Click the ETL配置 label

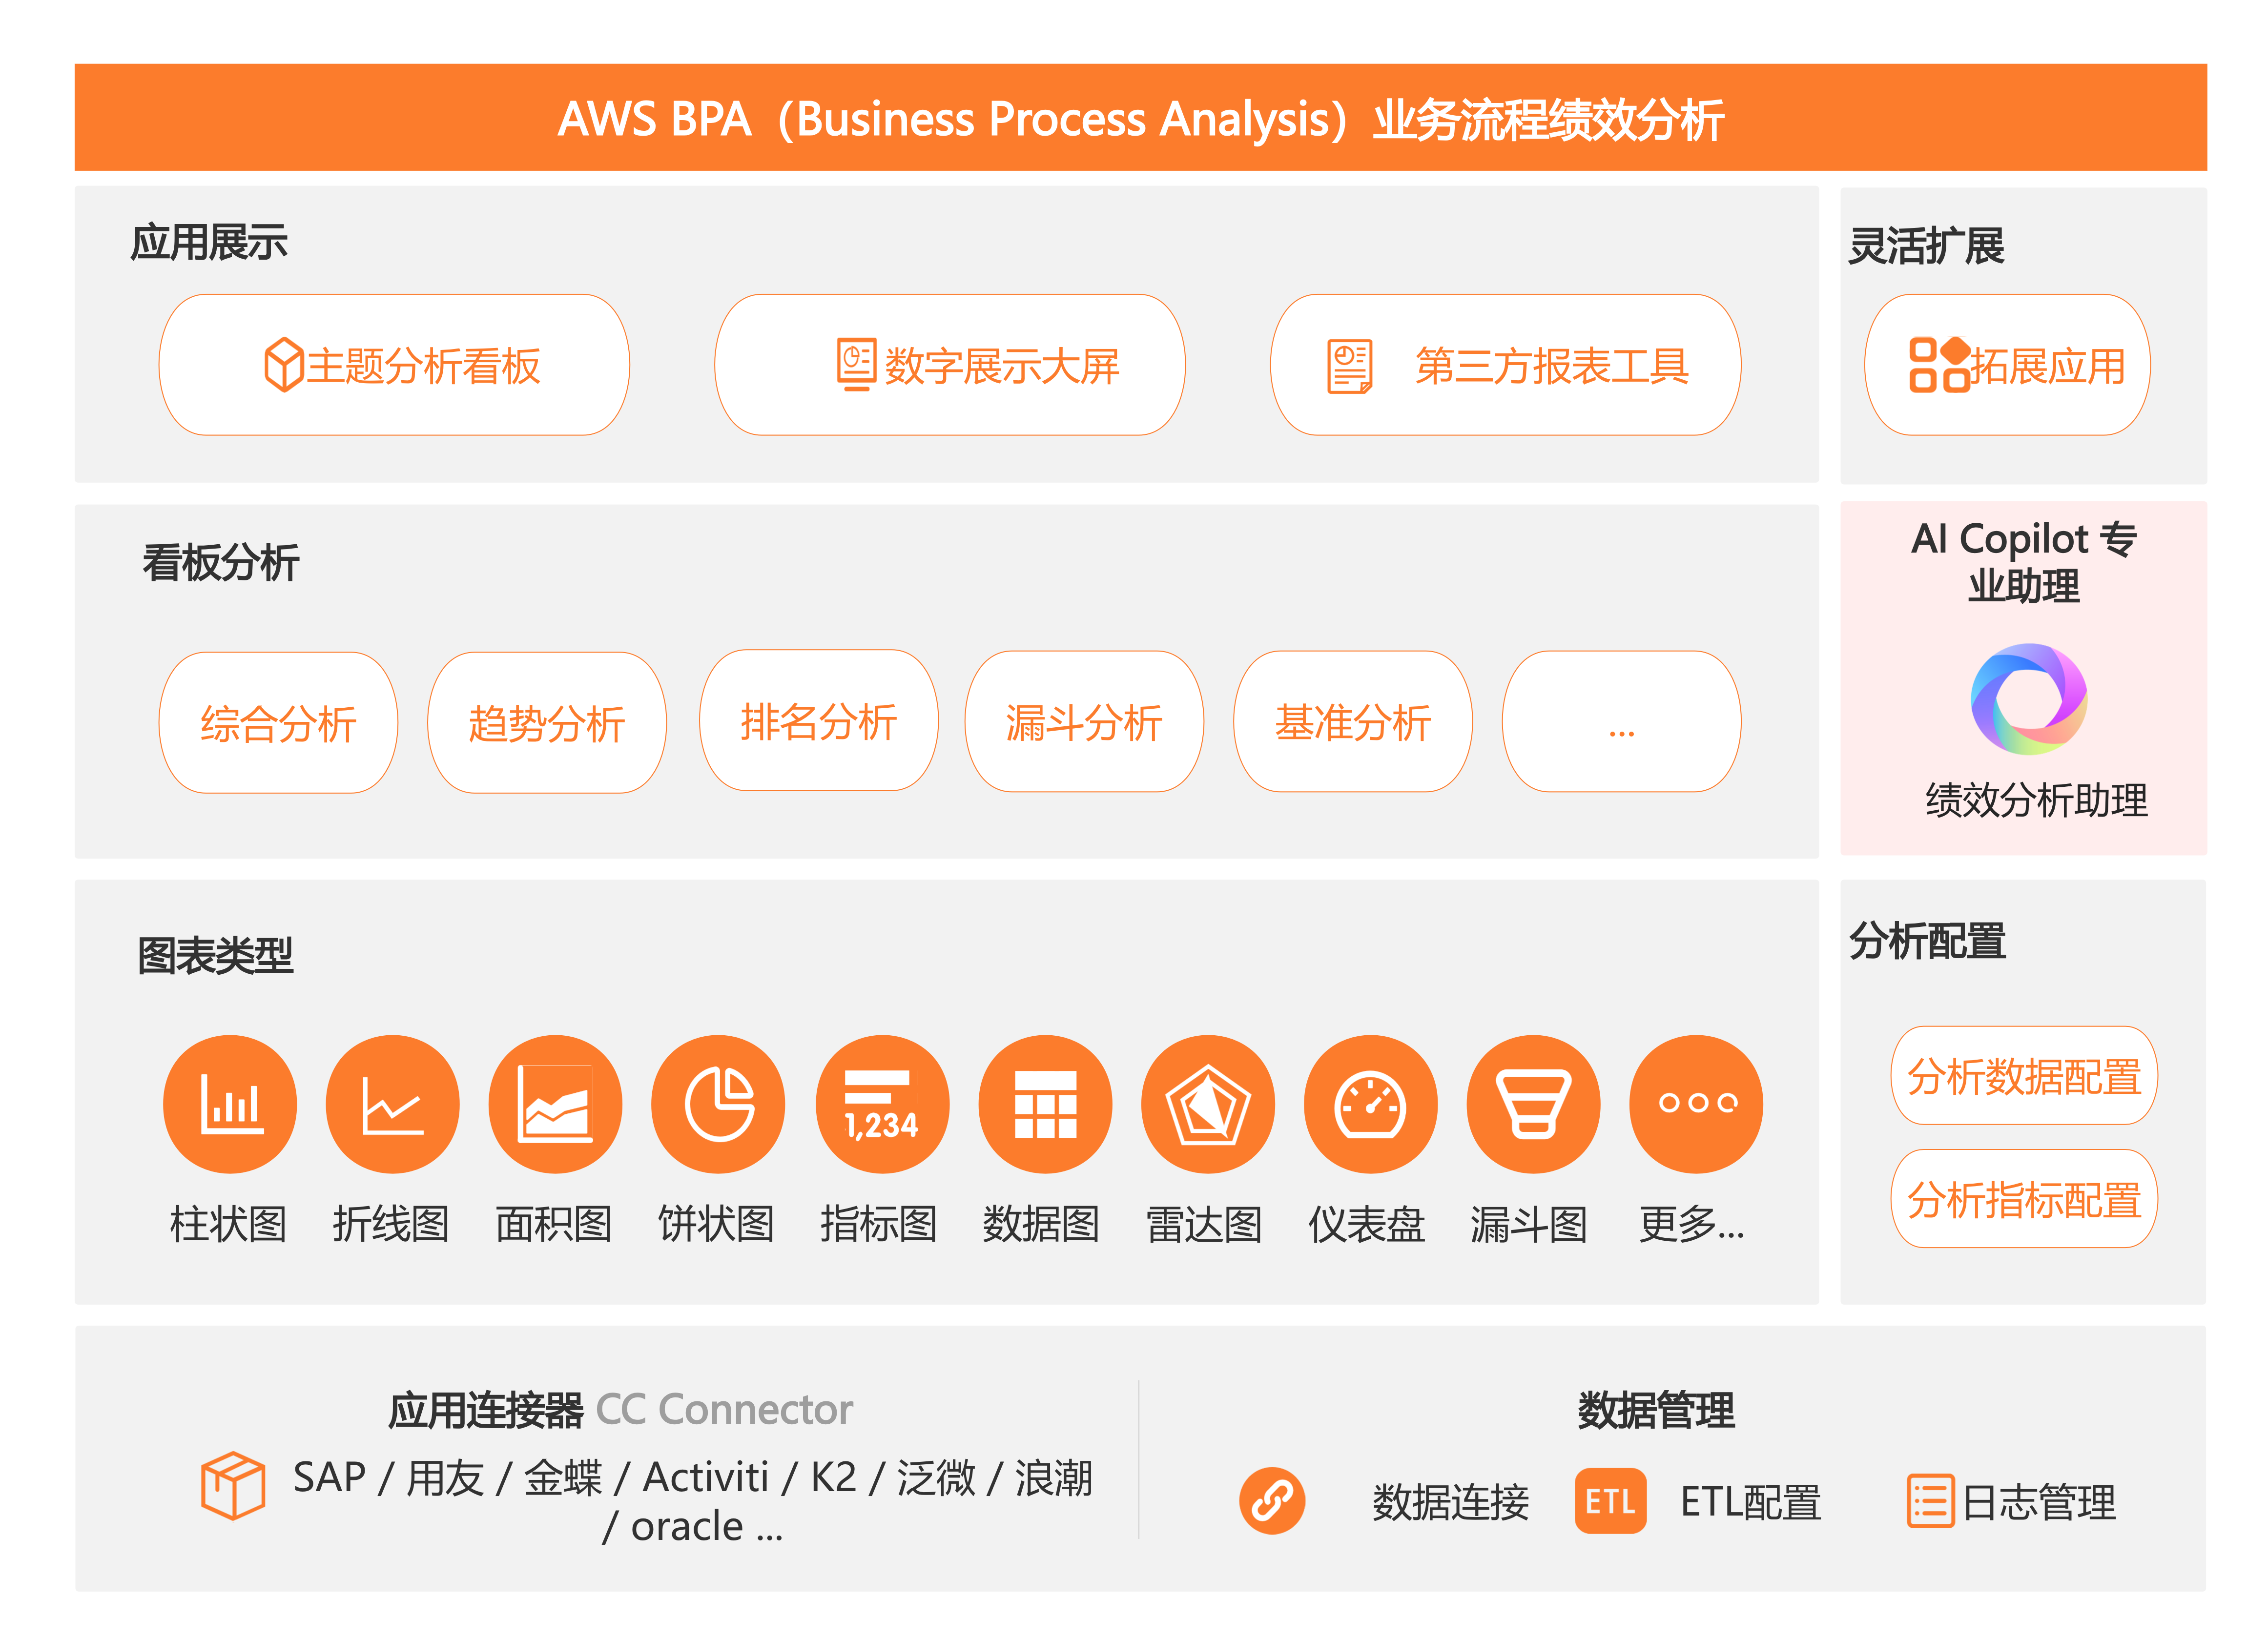[x=1751, y=1502]
